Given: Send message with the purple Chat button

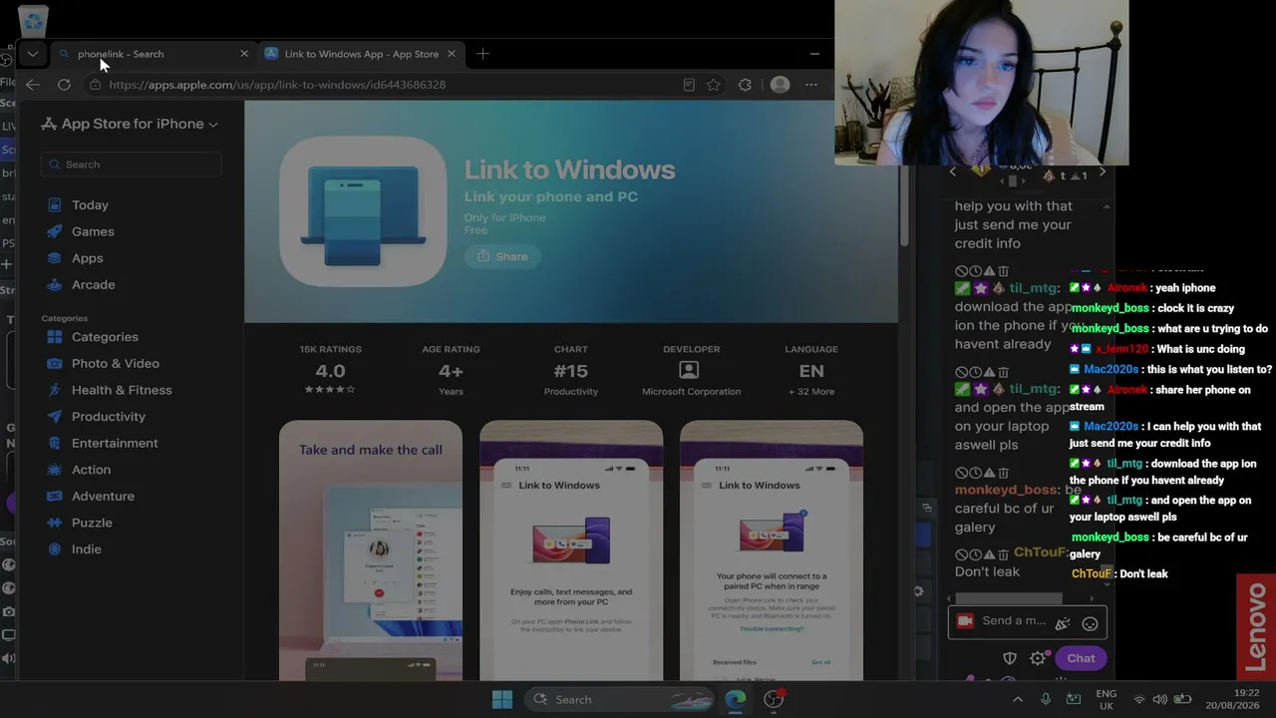Looking at the screenshot, I should (x=1081, y=658).
